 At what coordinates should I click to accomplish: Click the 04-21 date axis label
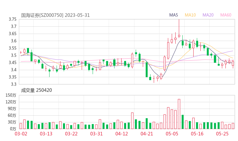(x=147, y=134)
